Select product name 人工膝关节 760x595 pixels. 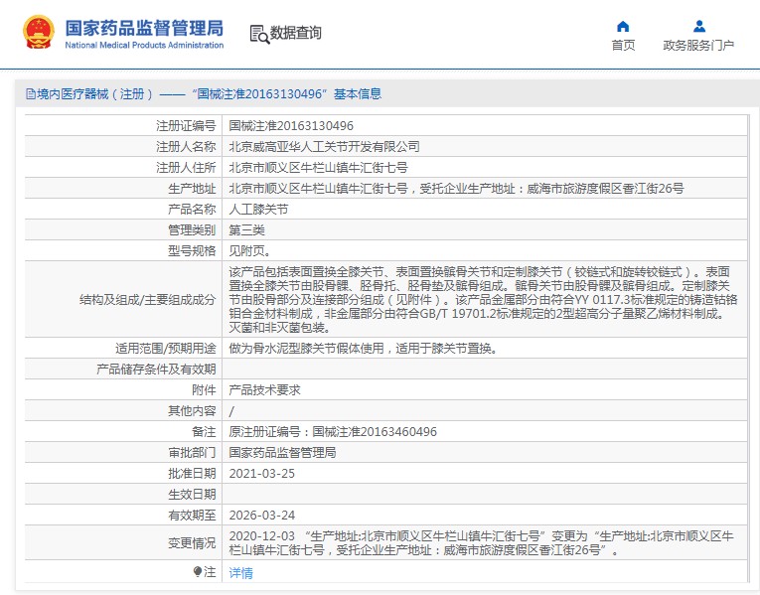pos(258,210)
